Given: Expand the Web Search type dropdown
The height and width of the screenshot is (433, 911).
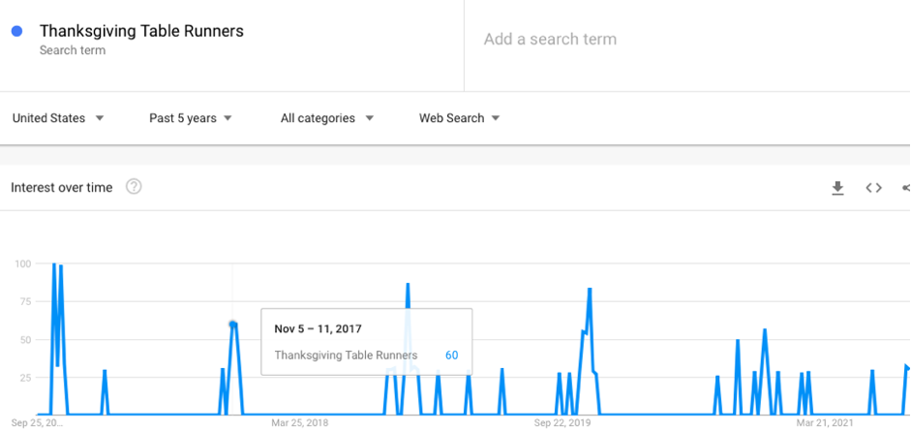Looking at the screenshot, I should [x=460, y=118].
